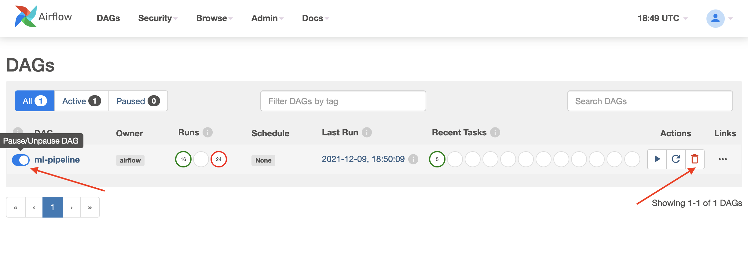Click the info icon beside Last Run header
Image resolution: width=748 pixels, height=253 pixels.
(367, 132)
